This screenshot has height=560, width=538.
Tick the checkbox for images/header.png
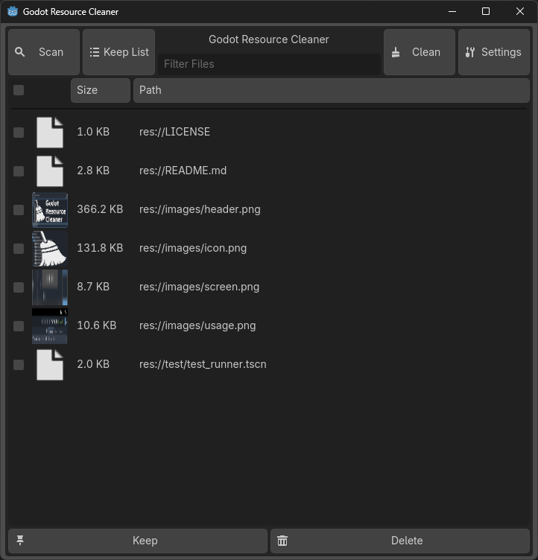point(19,210)
